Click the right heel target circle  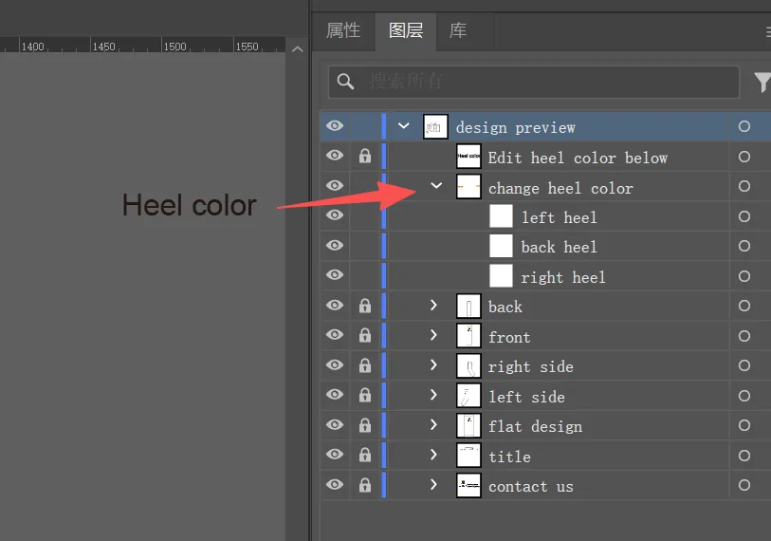pos(743,276)
